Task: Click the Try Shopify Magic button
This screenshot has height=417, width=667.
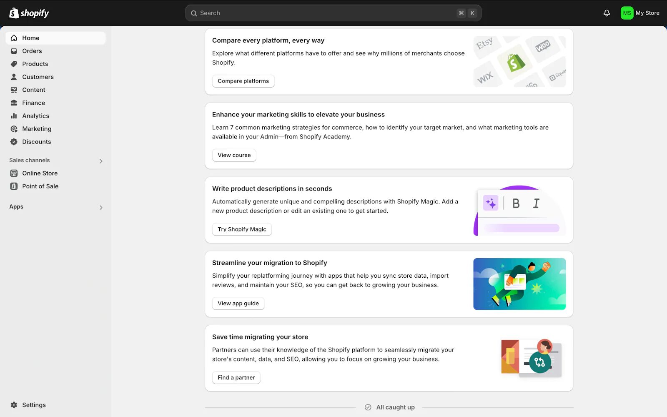Action: (x=242, y=229)
